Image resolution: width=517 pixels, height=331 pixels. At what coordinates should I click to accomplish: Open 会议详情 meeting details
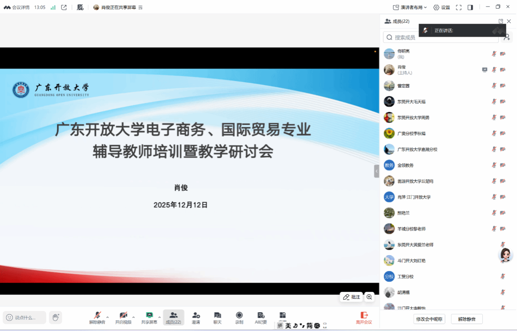[17, 7]
